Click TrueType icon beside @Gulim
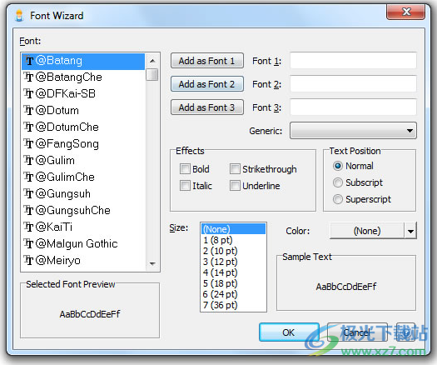The image size is (437, 365). pos(28,161)
